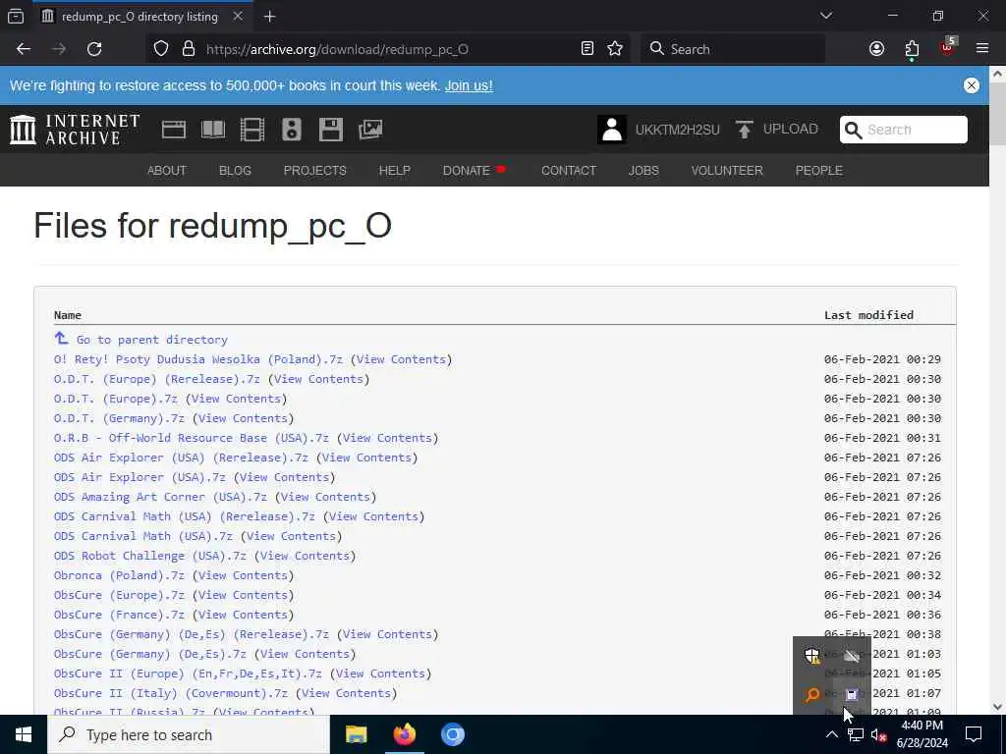Download ODS Carnival Math (USA) (Rerelease).7z
The height and width of the screenshot is (754, 1006).
click(x=185, y=516)
